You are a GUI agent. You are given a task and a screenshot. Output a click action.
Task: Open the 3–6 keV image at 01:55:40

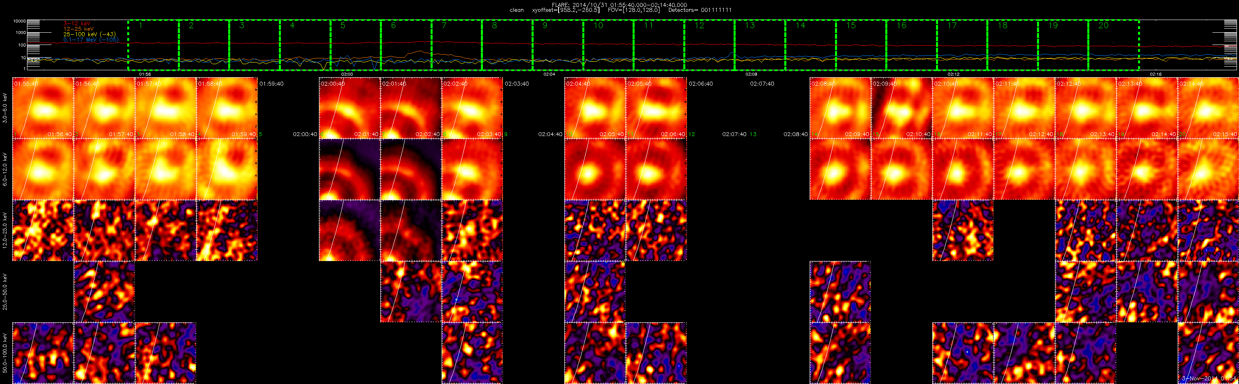[43, 108]
